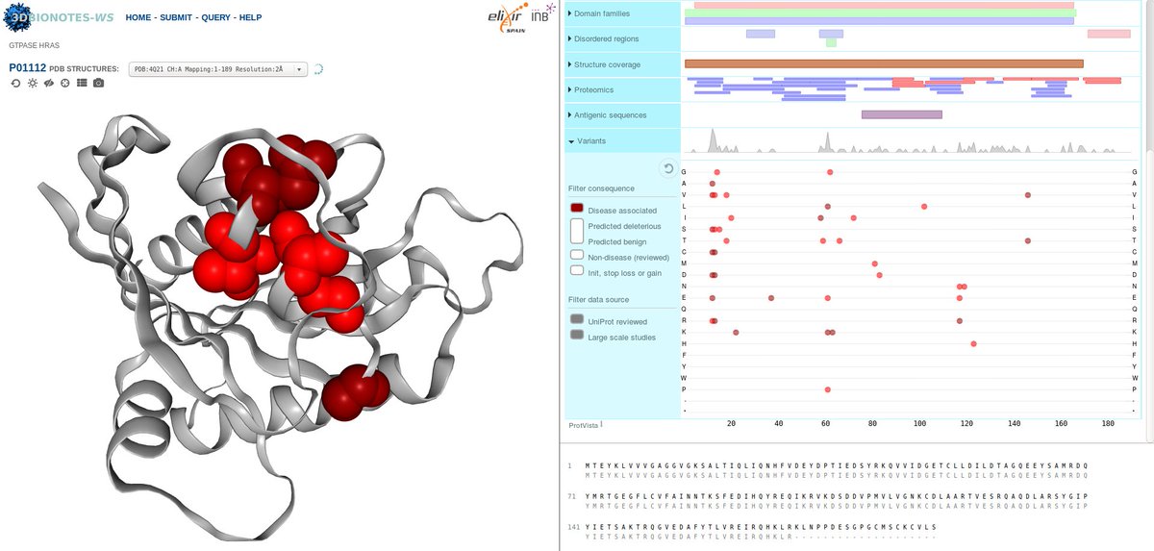This screenshot has height=551, width=1154.
Task: Toggle the Disease associated filter
Action: pos(577,209)
